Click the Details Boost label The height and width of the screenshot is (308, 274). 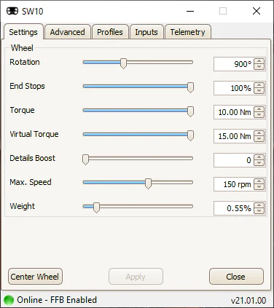tap(32, 158)
